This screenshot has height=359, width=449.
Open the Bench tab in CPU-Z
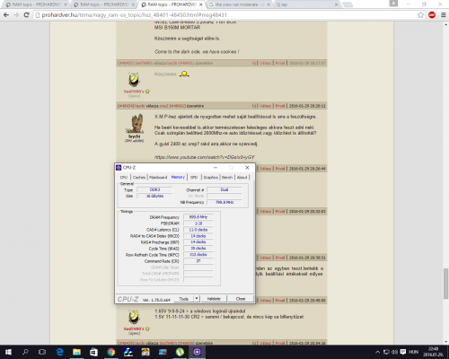[227, 178]
